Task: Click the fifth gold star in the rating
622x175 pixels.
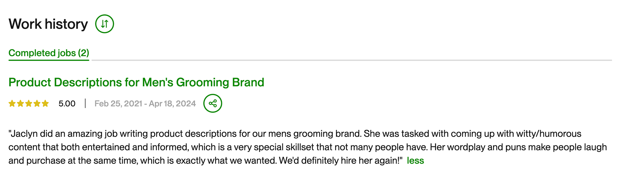Action: click(45, 104)
